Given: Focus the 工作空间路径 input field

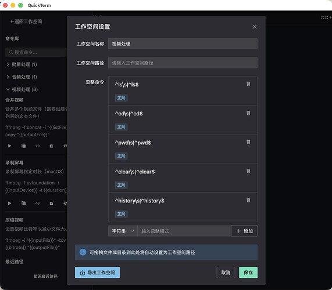Looking at the screenshot, I should [x=183, y=63].
